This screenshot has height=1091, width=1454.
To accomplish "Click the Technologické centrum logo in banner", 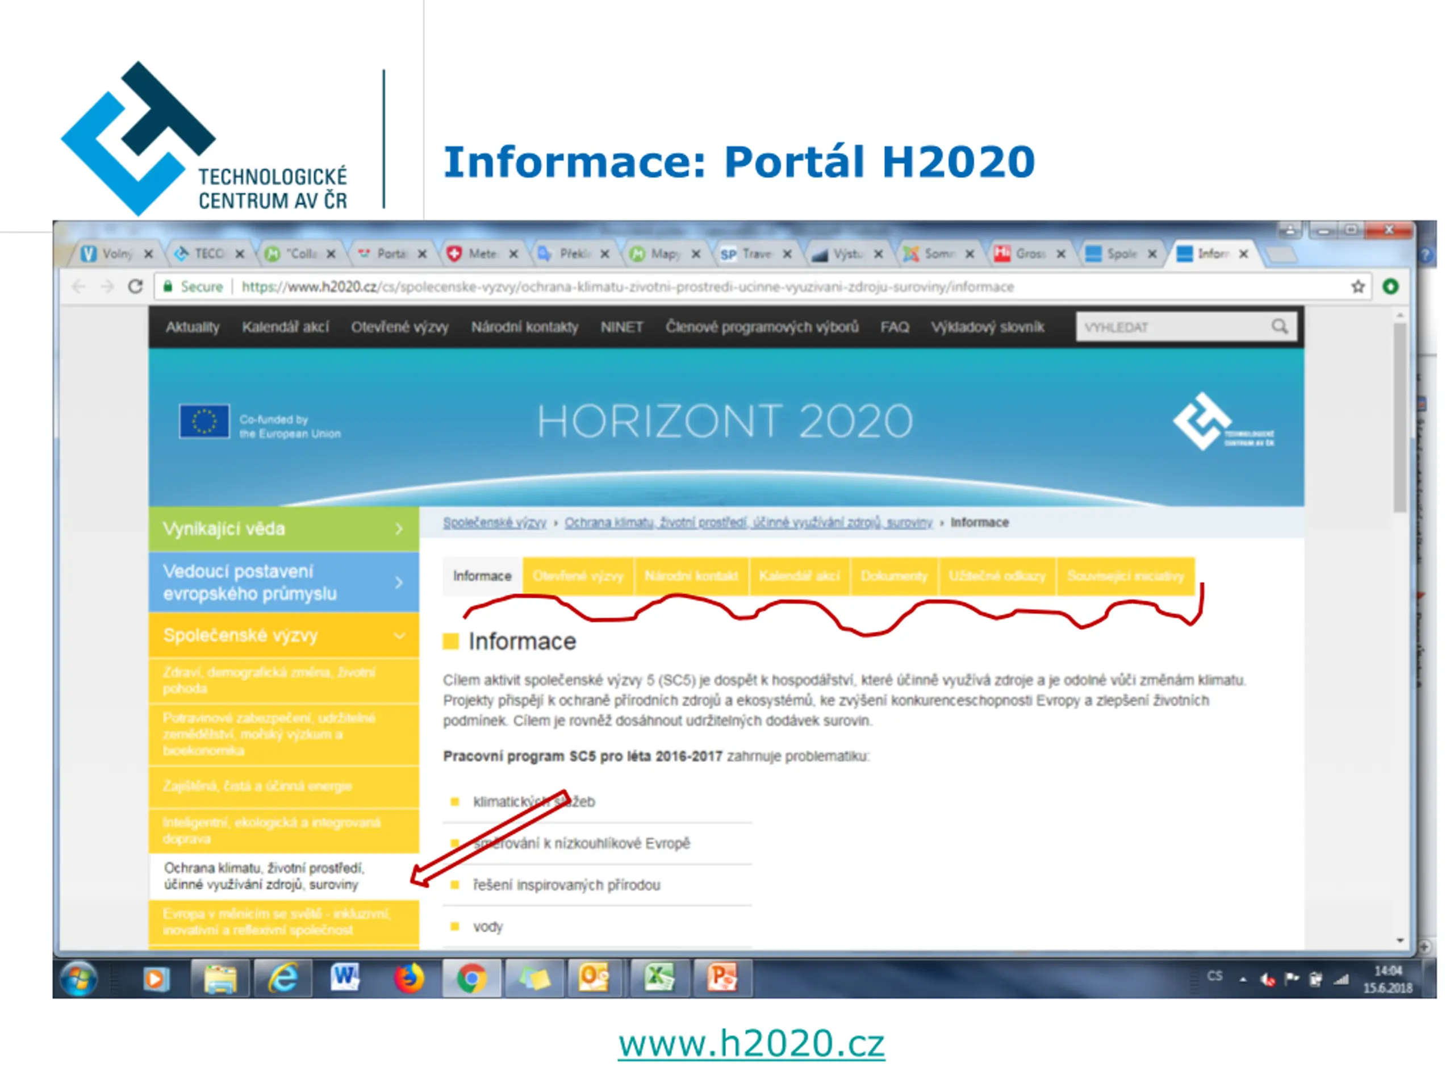I will (x=1223, y=422).
